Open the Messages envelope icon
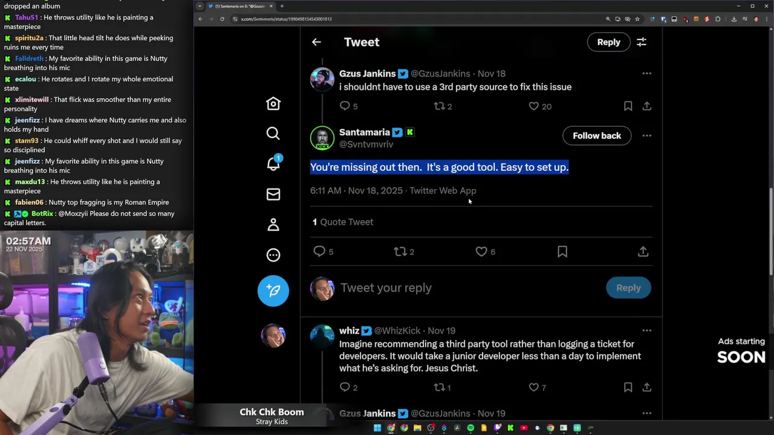 point(273,194)
